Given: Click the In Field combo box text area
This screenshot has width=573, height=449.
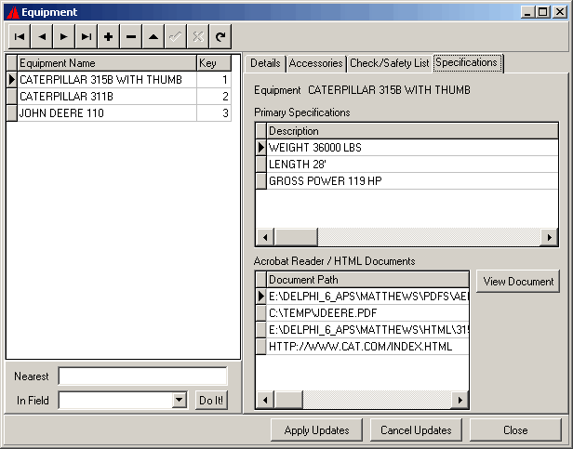Looking at the screenshot, I should click(115, 400).
